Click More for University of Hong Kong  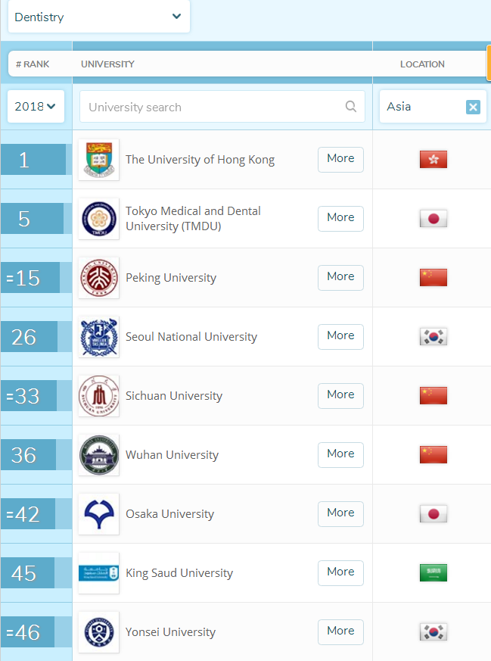[x=340, y=159]
